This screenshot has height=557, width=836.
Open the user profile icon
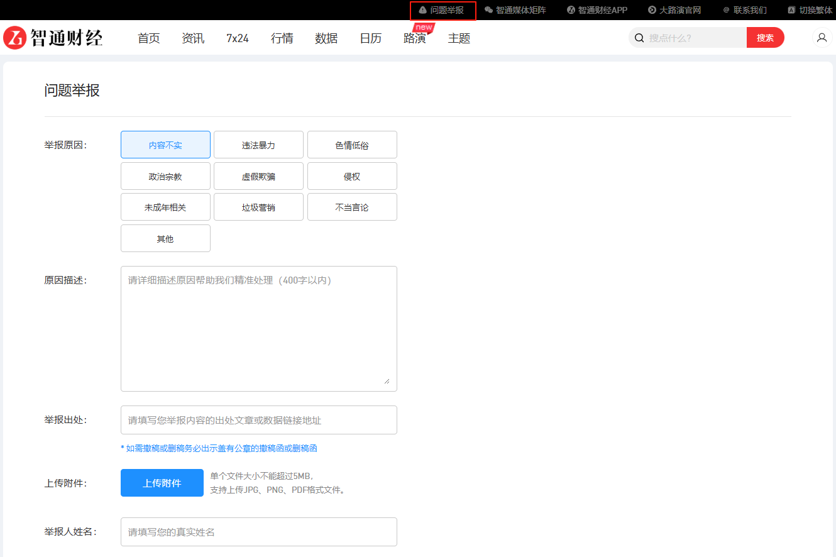click(x=822, y=38)
